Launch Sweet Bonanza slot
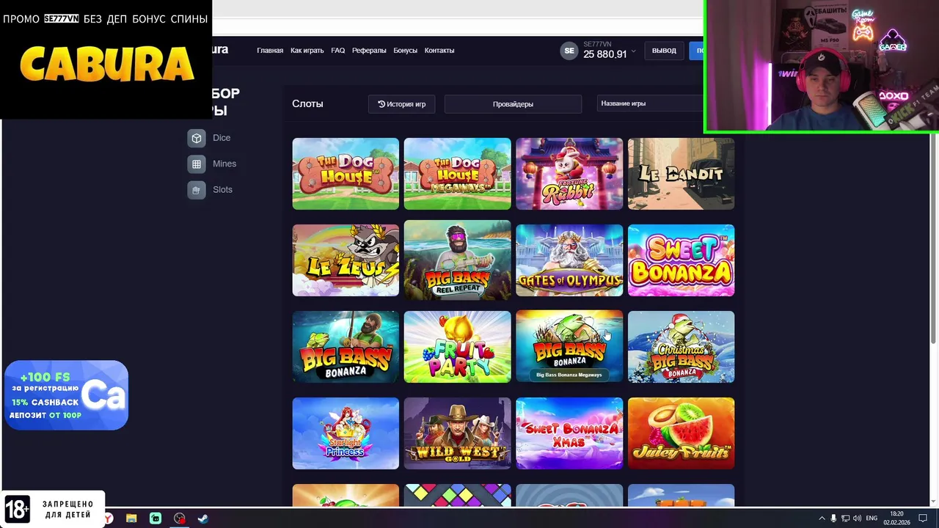Viewport: 939px width, 528px height. 681,260
